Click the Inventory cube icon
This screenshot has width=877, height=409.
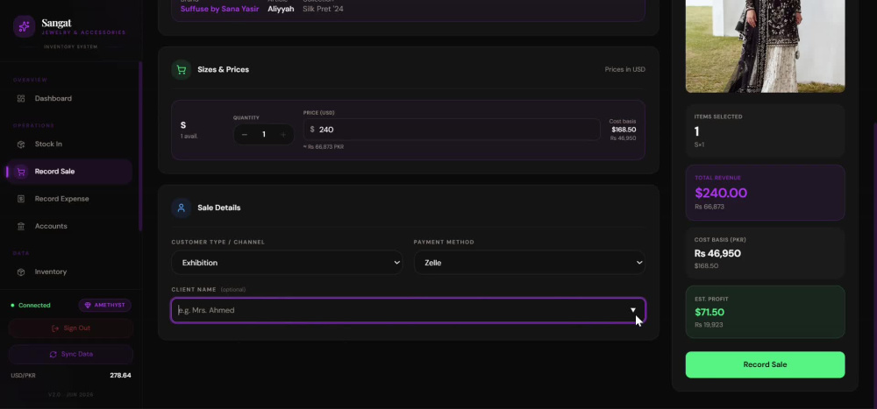coord(21,272)
